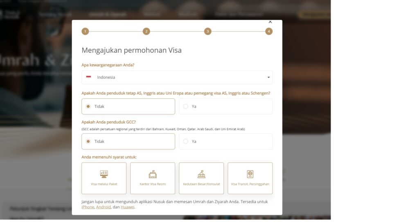Click the Kantor Visa Resmi office icon
The height and width of the screenshot is (224, 419).
click(x=153, y=174)
